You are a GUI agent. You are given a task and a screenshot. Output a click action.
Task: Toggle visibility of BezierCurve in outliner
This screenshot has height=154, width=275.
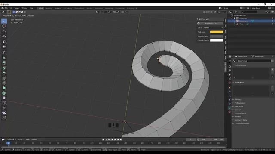click(272, 21)
